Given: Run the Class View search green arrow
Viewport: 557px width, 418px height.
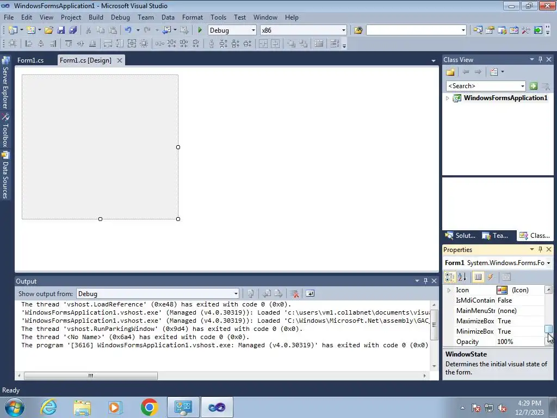Looking at the screenshot, I should [533, 86].
